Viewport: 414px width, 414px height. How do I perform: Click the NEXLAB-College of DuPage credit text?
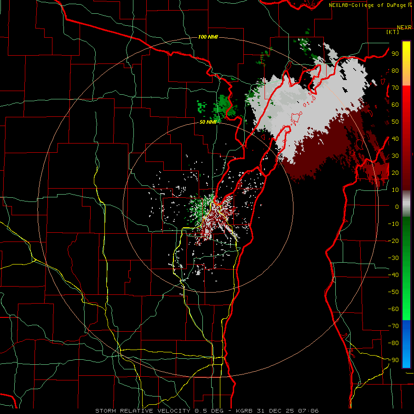[370, 5]
